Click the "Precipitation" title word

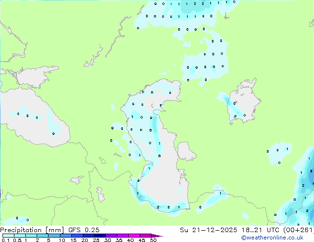21,230
